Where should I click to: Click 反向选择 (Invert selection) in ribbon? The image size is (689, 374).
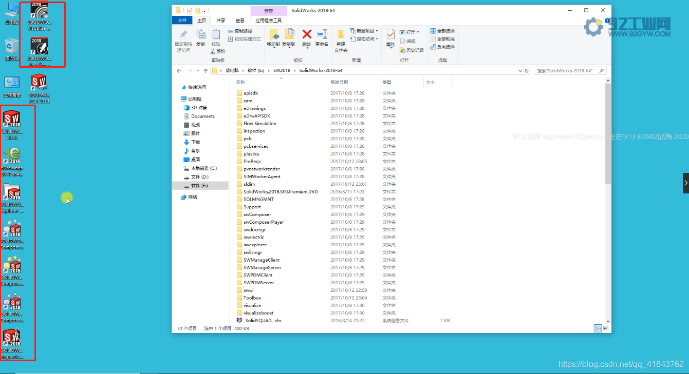[x=442, y=47]
